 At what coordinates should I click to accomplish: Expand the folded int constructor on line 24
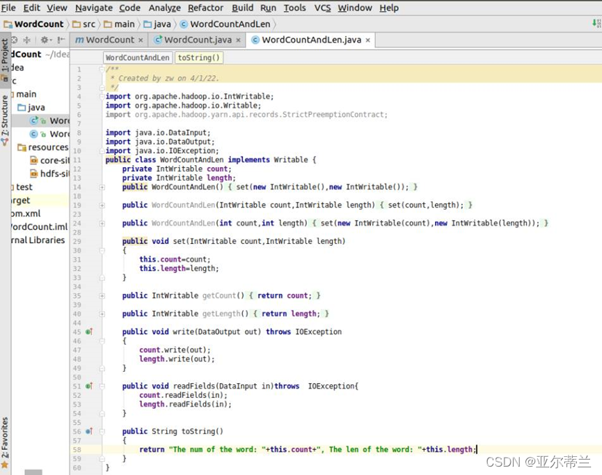click(x=102, y=224)
